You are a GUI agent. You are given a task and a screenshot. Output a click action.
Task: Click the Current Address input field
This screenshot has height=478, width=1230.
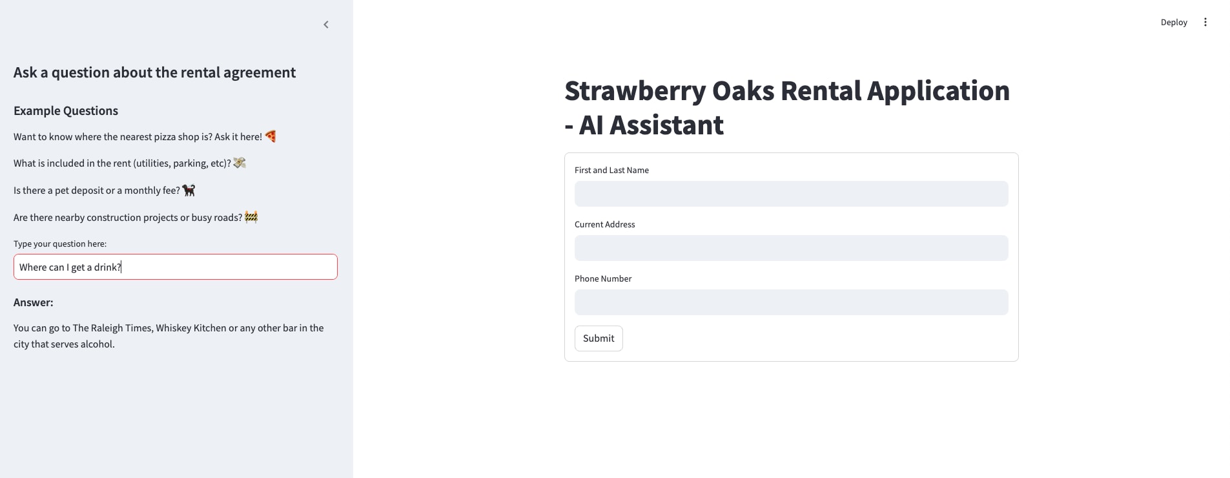791,248
